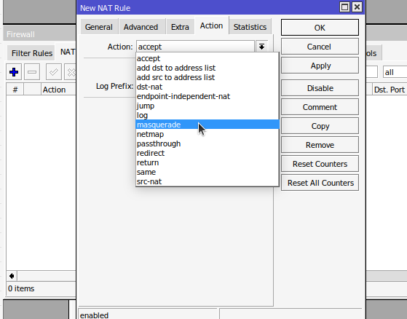This screenshot has width=407, height=319.
Task: Select masquerade from action list
Action: 208,125
